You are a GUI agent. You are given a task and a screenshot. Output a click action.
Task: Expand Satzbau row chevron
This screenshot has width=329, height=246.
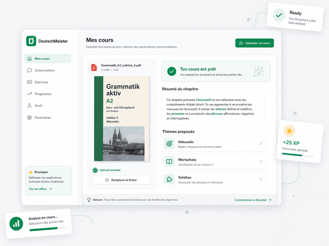[261, 179]
